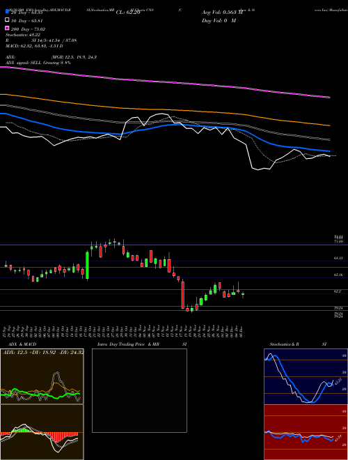Select the 'CL: 62.20' closing price text
This screenshot has height=460, width=348.
click(x=128, y=13)
